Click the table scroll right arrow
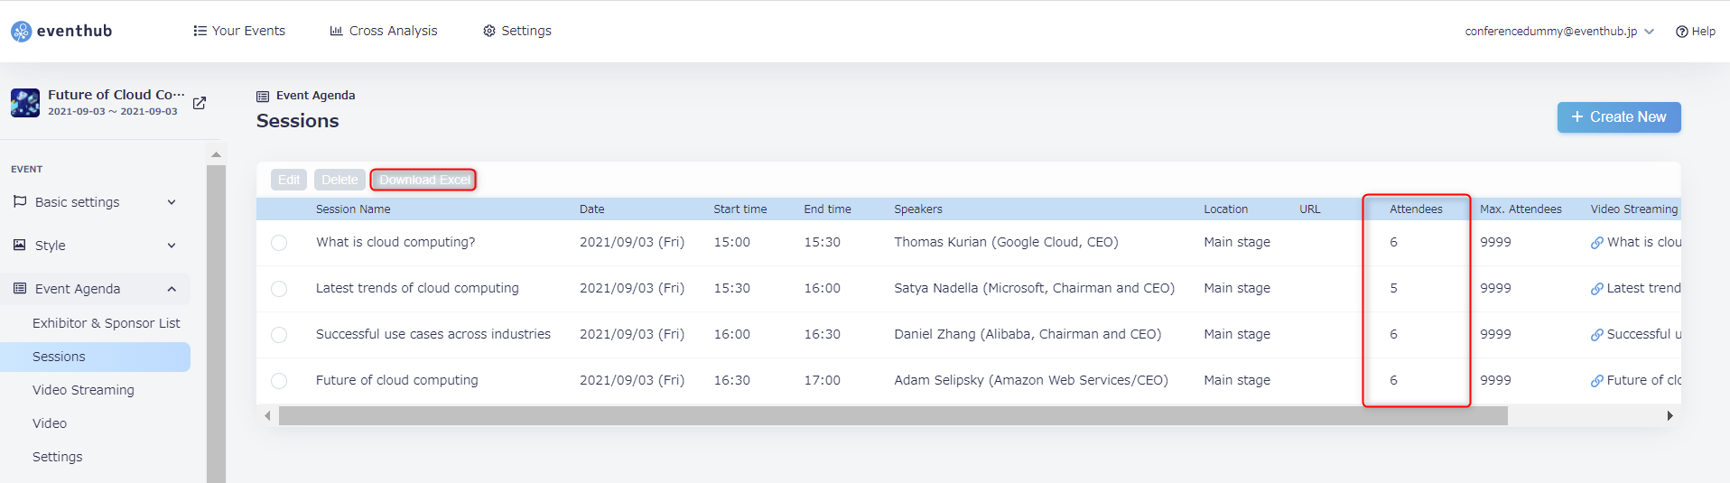The width and height of the screenshot is (1730, 483). click(x=1670, y=415)
